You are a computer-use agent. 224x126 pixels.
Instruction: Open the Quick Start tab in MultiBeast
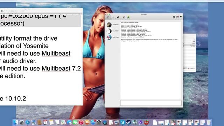pyautogui.click(x=108, y=17)
